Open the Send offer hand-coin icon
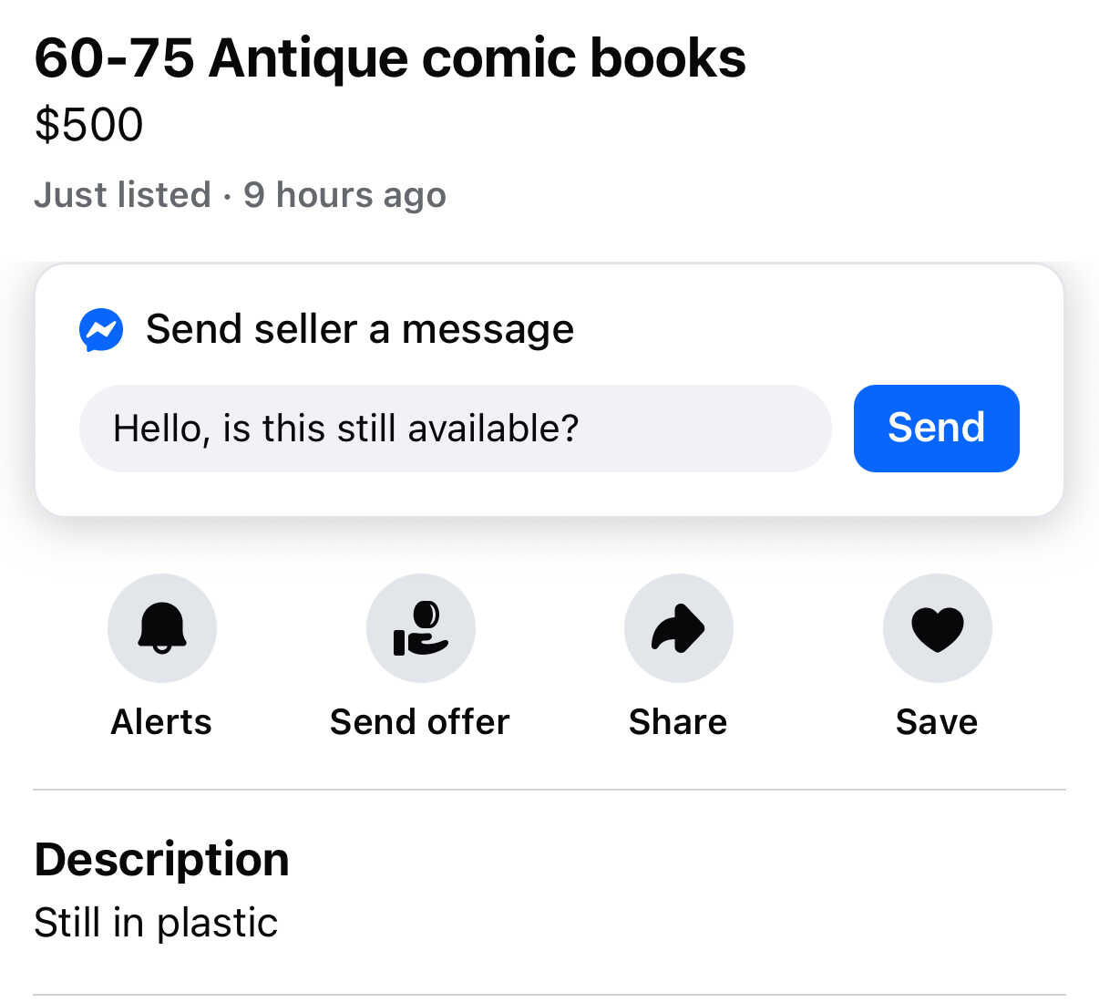The height and width of the screenshot is (1003, 1099). pos(420,627)
